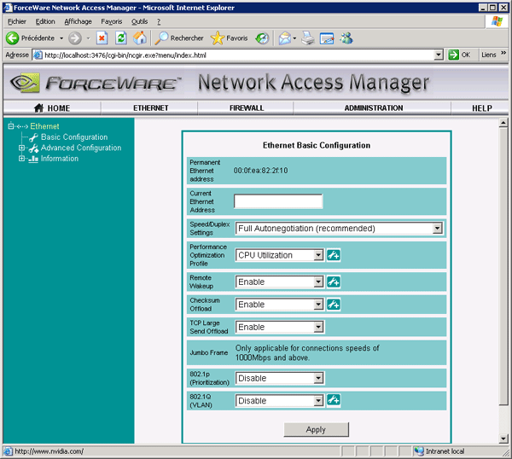The width and height of the screenshot is (512, 459).
Task: Print the page with printer icon
Action: point(307,38)
